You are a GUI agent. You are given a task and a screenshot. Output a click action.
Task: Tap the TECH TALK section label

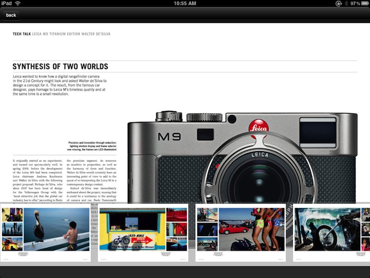(21, 33)
